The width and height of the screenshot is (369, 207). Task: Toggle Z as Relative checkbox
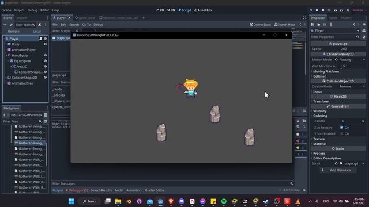[342, 128]
